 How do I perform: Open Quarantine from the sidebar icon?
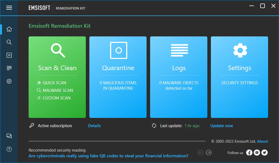click(9, 55)
